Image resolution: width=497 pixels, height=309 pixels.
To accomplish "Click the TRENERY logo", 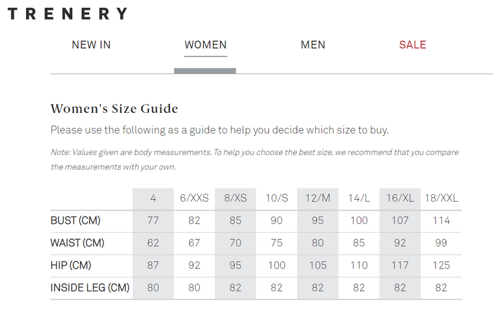I will click(67, 14).
